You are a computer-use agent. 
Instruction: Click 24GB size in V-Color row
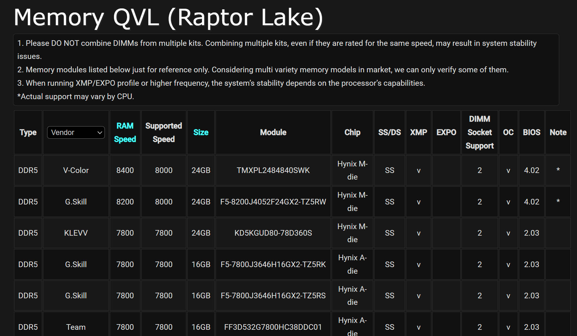[201, 170]
